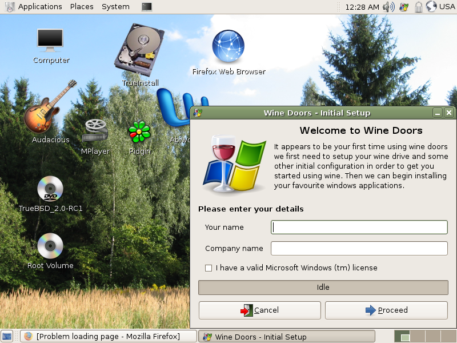Select the first workspace in switcher
The height and width of the screenshot is (343, 457).
402,337
